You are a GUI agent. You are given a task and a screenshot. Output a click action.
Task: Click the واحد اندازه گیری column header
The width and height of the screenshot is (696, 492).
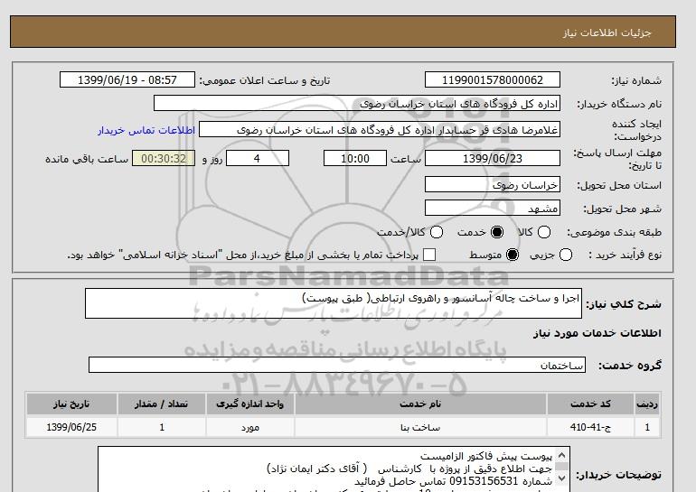pos(249,404)
